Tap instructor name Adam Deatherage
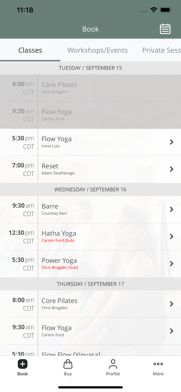This screenshot has width=181, height=392. click(58, 173)
